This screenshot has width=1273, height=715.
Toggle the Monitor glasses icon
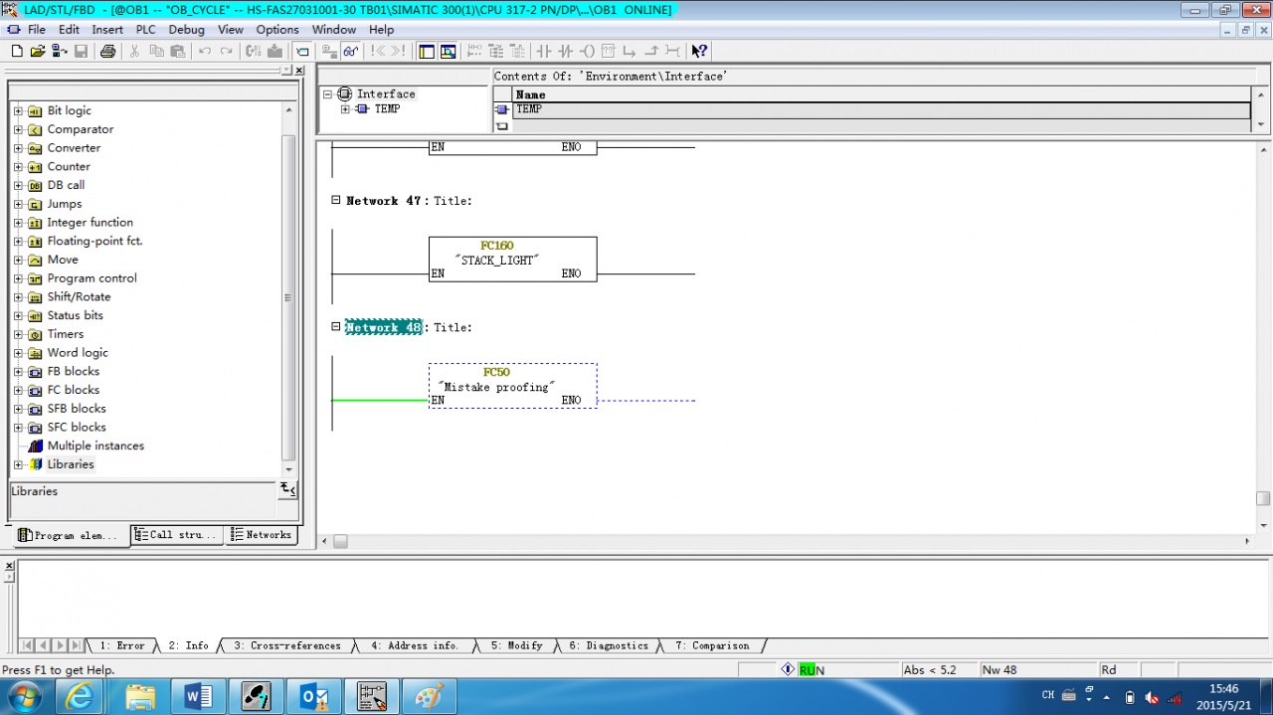click(x=351, y=51)
